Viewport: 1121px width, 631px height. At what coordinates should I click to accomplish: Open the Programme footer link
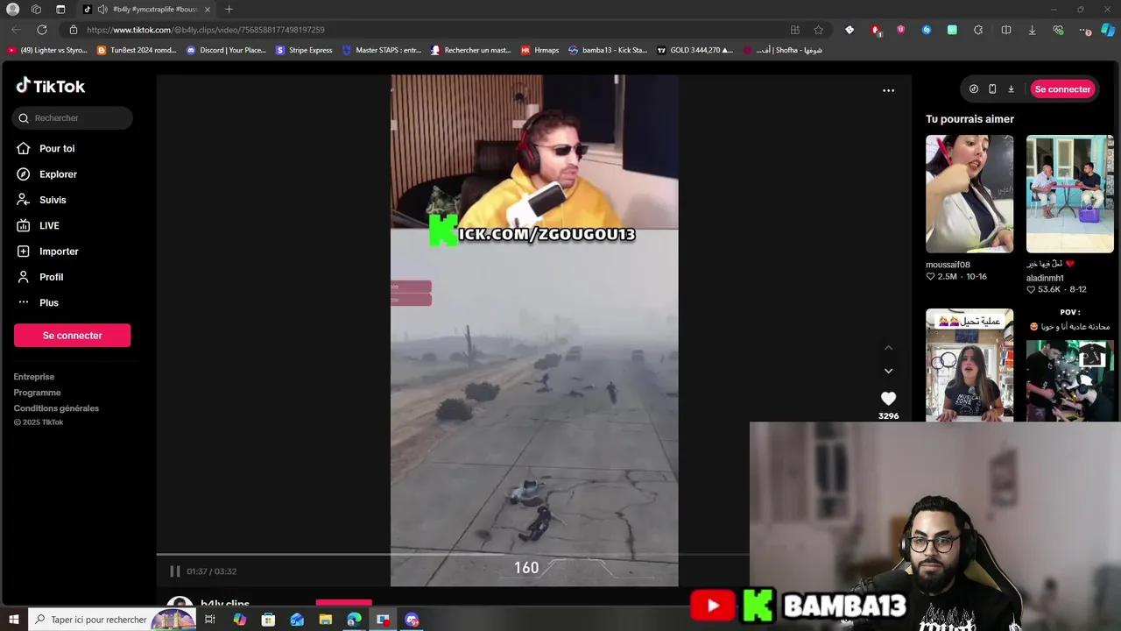[37, 393]
